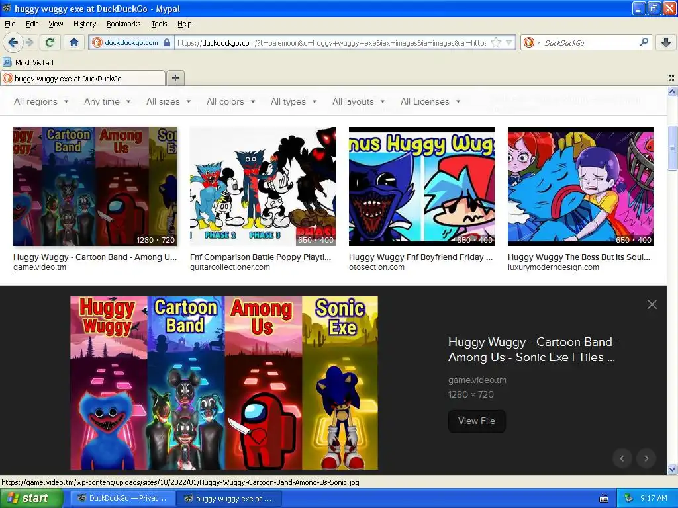This screenshot has height=508, width=678.
Task: Open the Bookmarks menu
Action: coord(123,24)
